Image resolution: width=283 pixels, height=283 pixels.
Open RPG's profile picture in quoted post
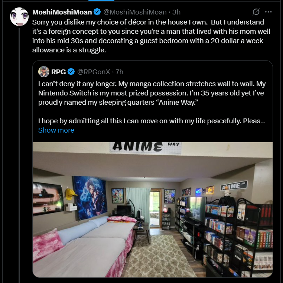tap(44, 72)
